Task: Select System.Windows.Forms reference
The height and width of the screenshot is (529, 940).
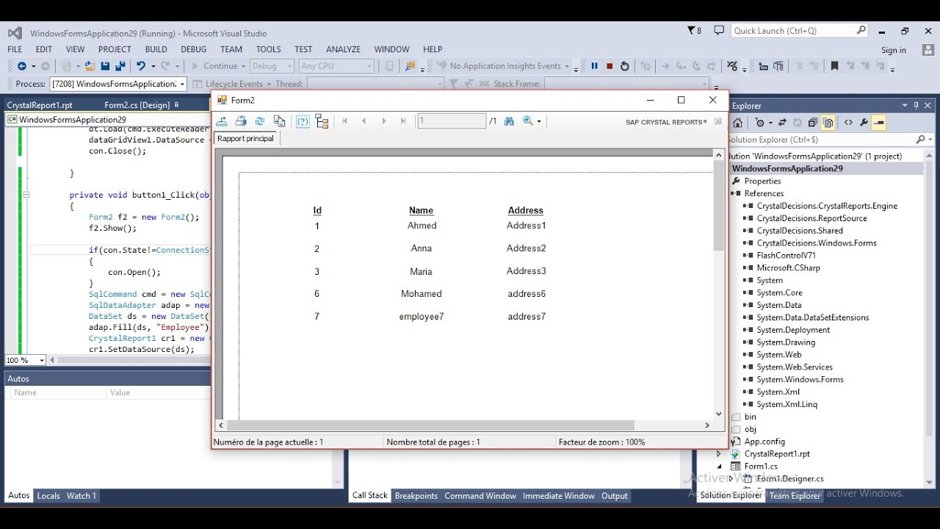Action: (x=800, y=380)
